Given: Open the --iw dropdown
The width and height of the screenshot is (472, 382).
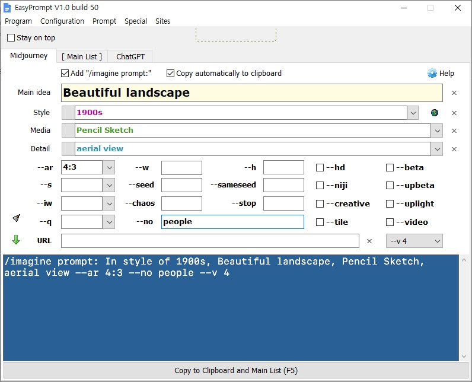Looking at the screenshot, I should [x=109, y=204].
